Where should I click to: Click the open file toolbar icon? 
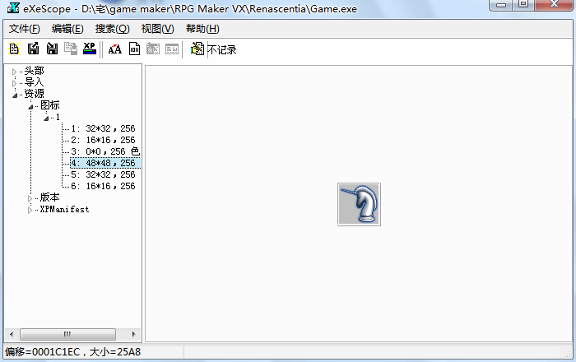(14, 49)
